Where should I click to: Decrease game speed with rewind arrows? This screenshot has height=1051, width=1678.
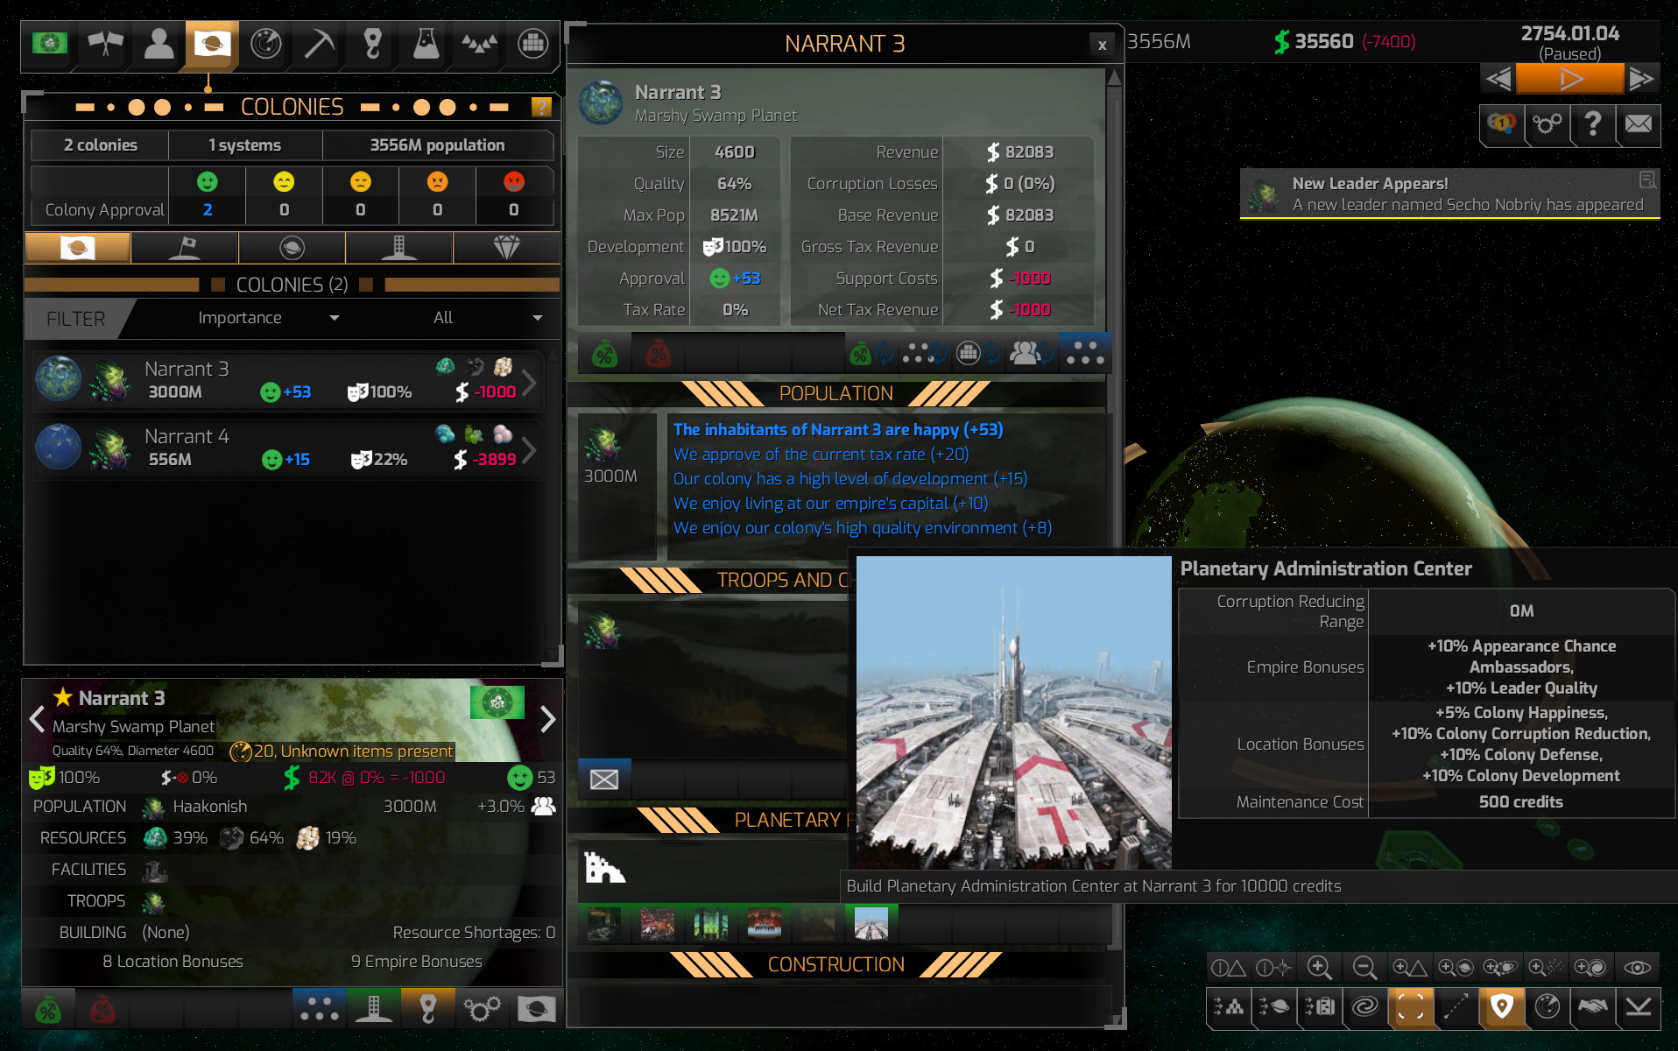pyautogui.click(x=1498, y=80)
